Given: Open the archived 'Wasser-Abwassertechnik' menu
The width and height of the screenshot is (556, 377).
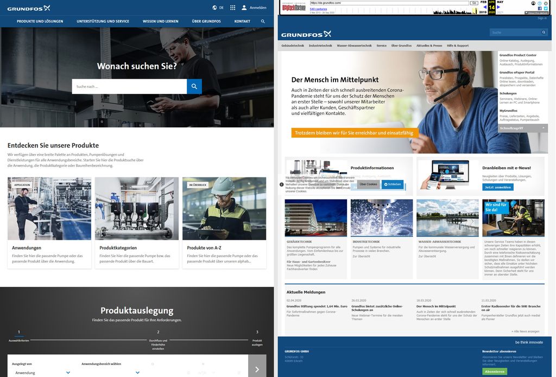Looking at the screenshot, I should [354, 46].
